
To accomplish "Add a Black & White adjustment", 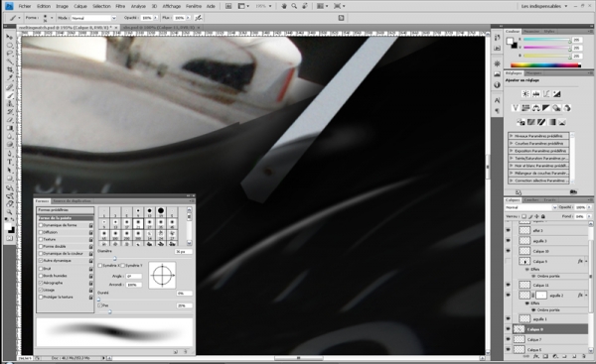I will pos(546,108).
